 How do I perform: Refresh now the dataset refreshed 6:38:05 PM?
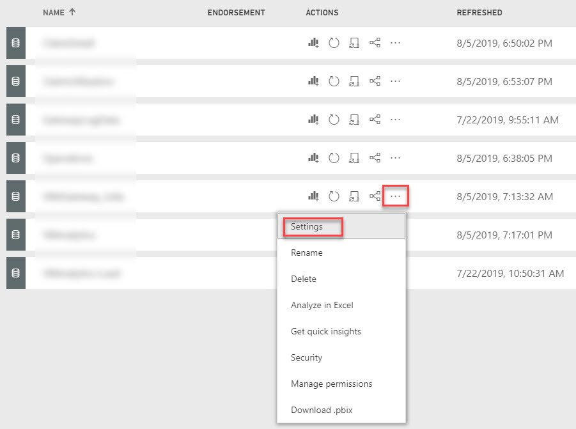pyautogui.click(x=334, y=158)
